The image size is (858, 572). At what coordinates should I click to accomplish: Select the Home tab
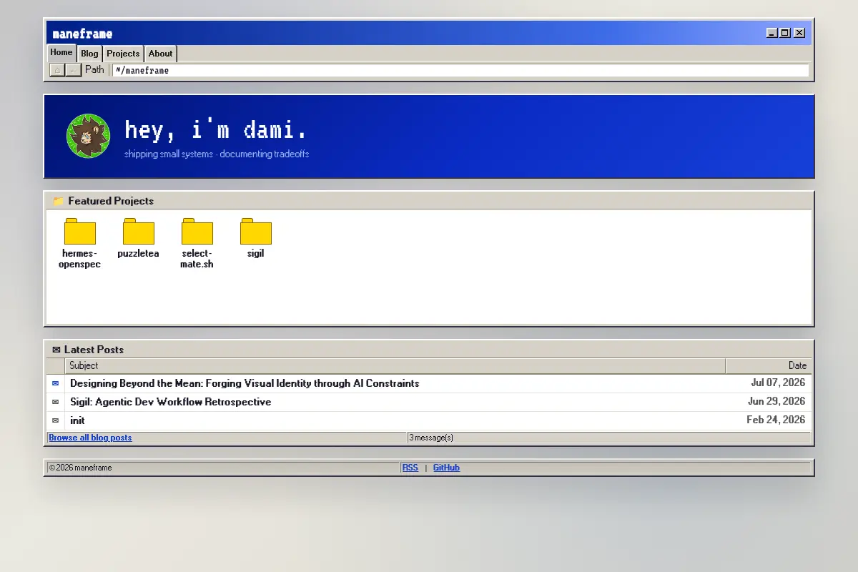point(61,53)
